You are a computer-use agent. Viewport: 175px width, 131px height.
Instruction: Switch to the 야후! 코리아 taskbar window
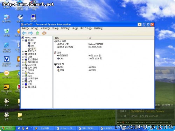click(87, 129)
